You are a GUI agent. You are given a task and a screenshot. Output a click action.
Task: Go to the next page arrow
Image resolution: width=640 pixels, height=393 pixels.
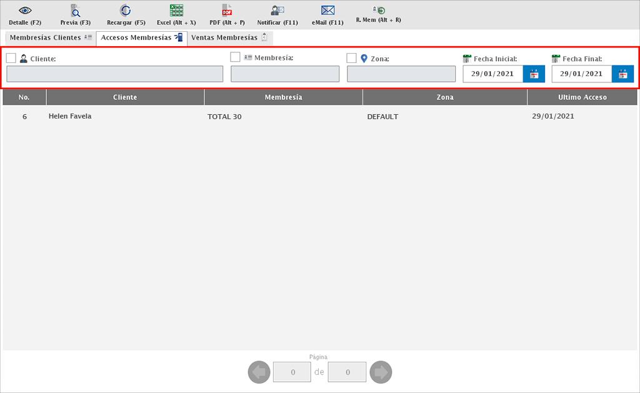point(381,372)
